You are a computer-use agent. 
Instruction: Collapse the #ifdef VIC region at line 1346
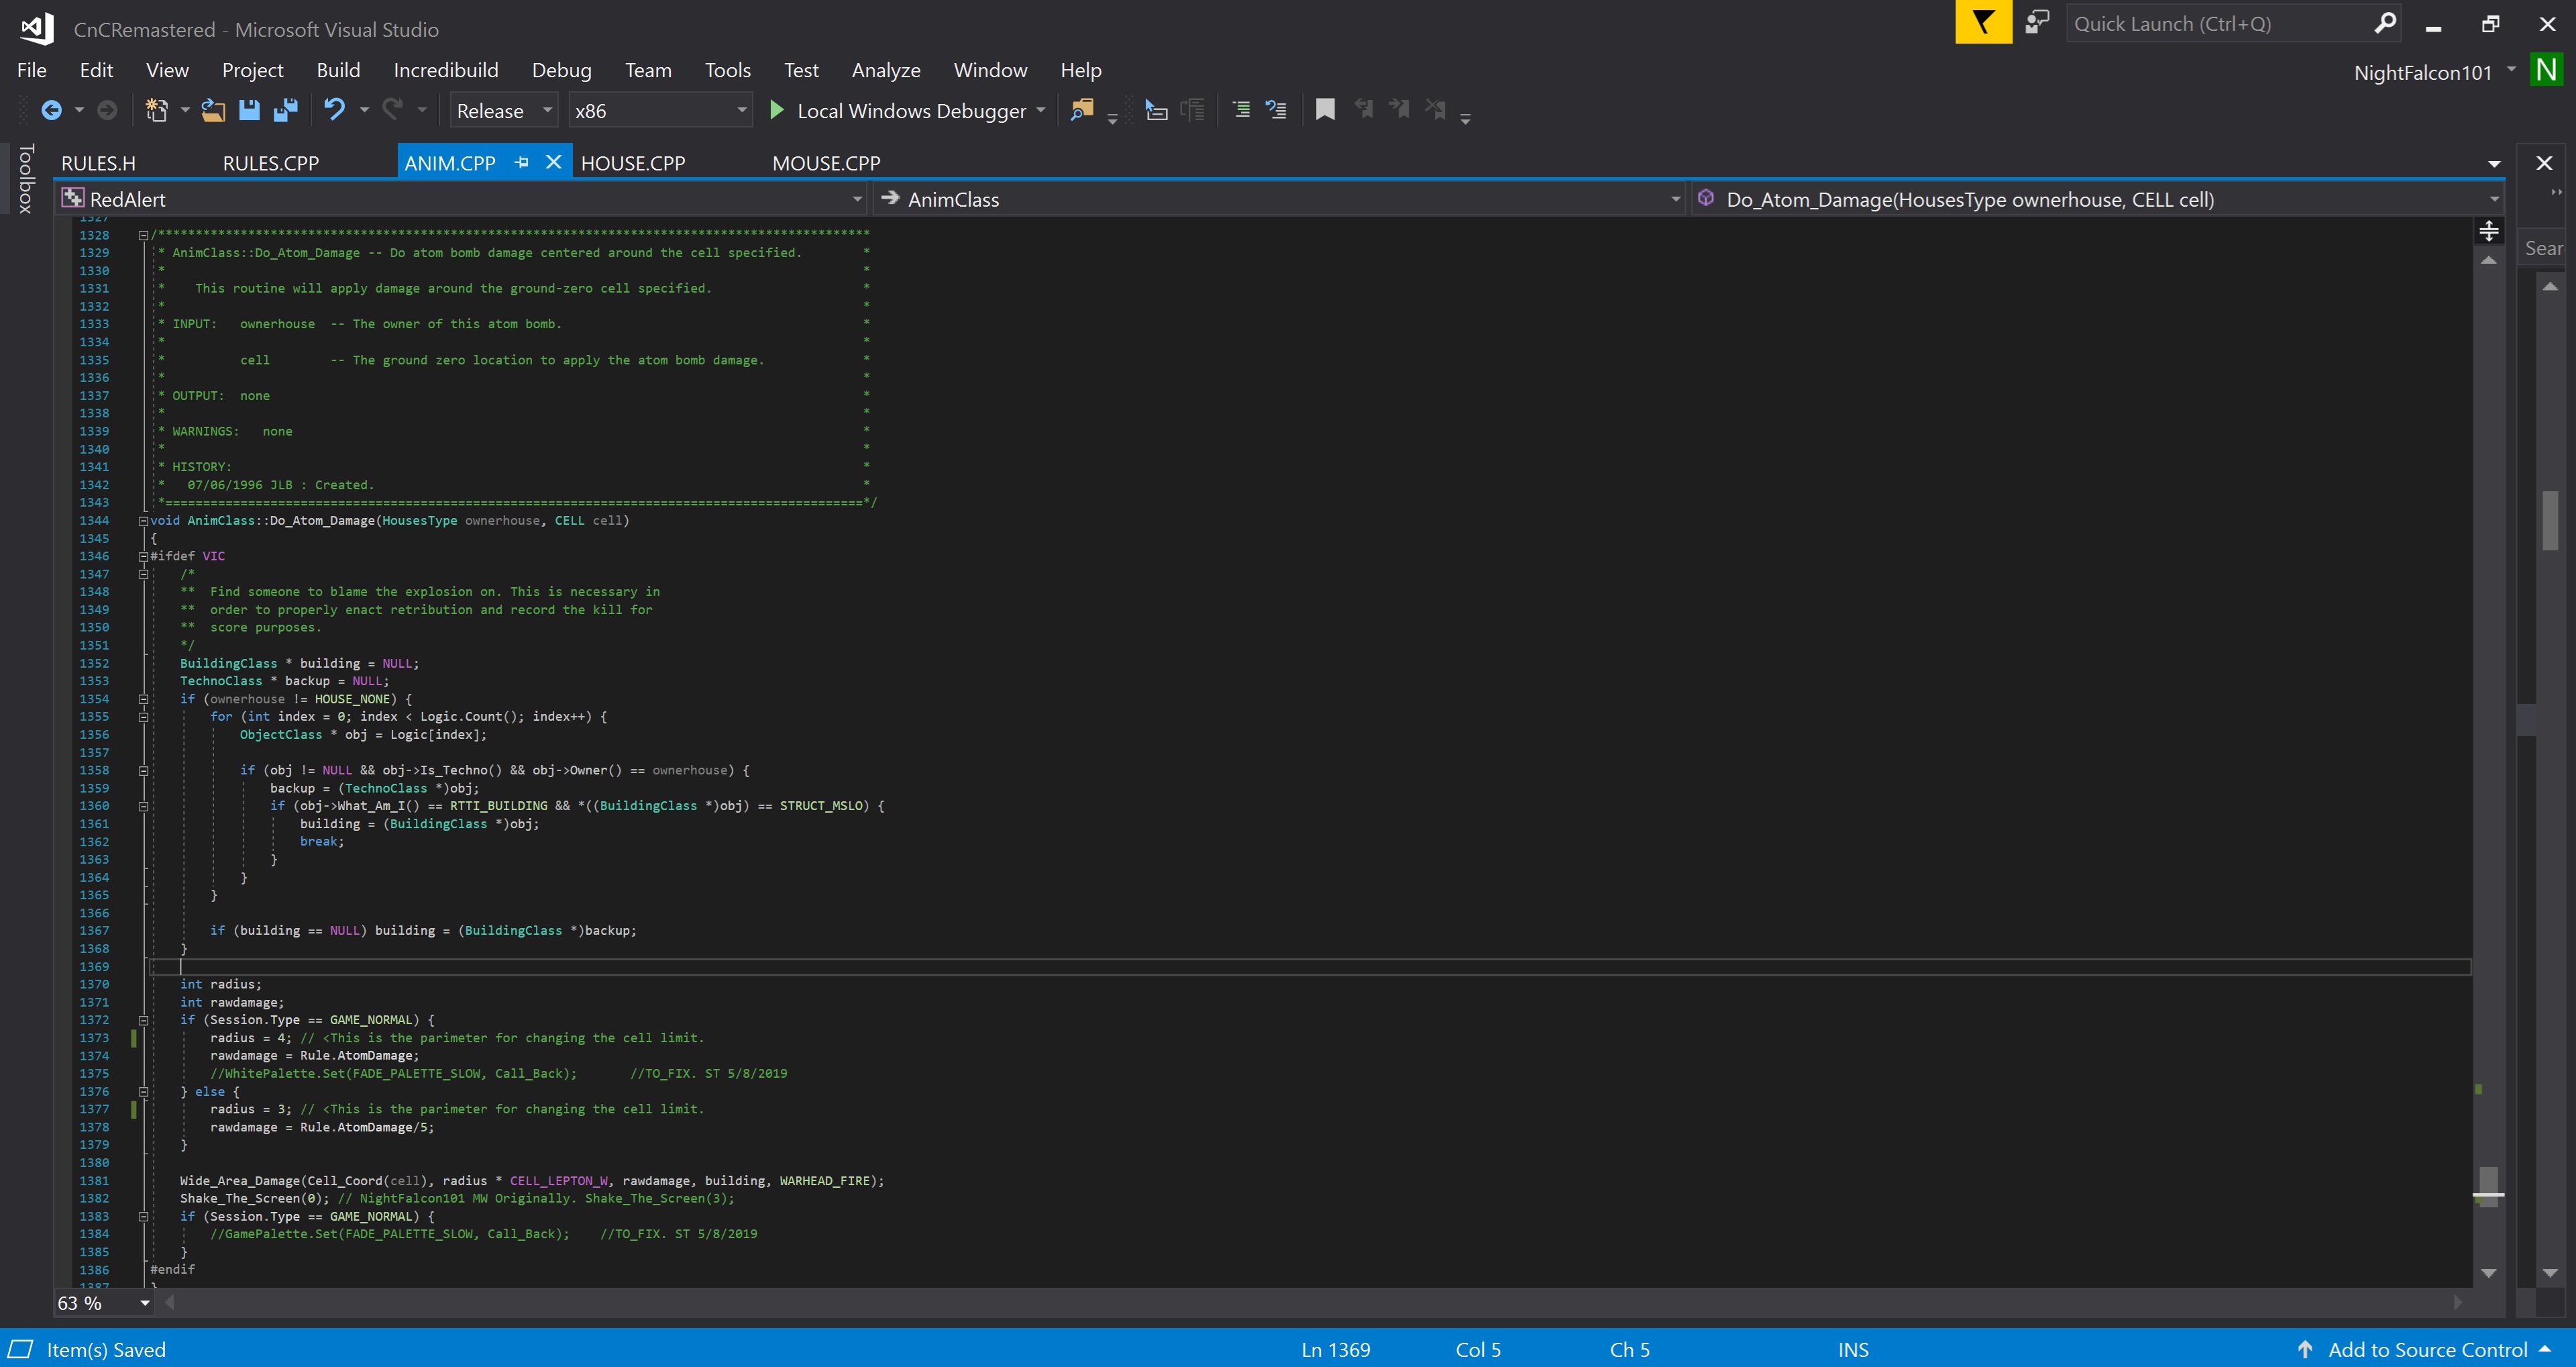point(143,556)
